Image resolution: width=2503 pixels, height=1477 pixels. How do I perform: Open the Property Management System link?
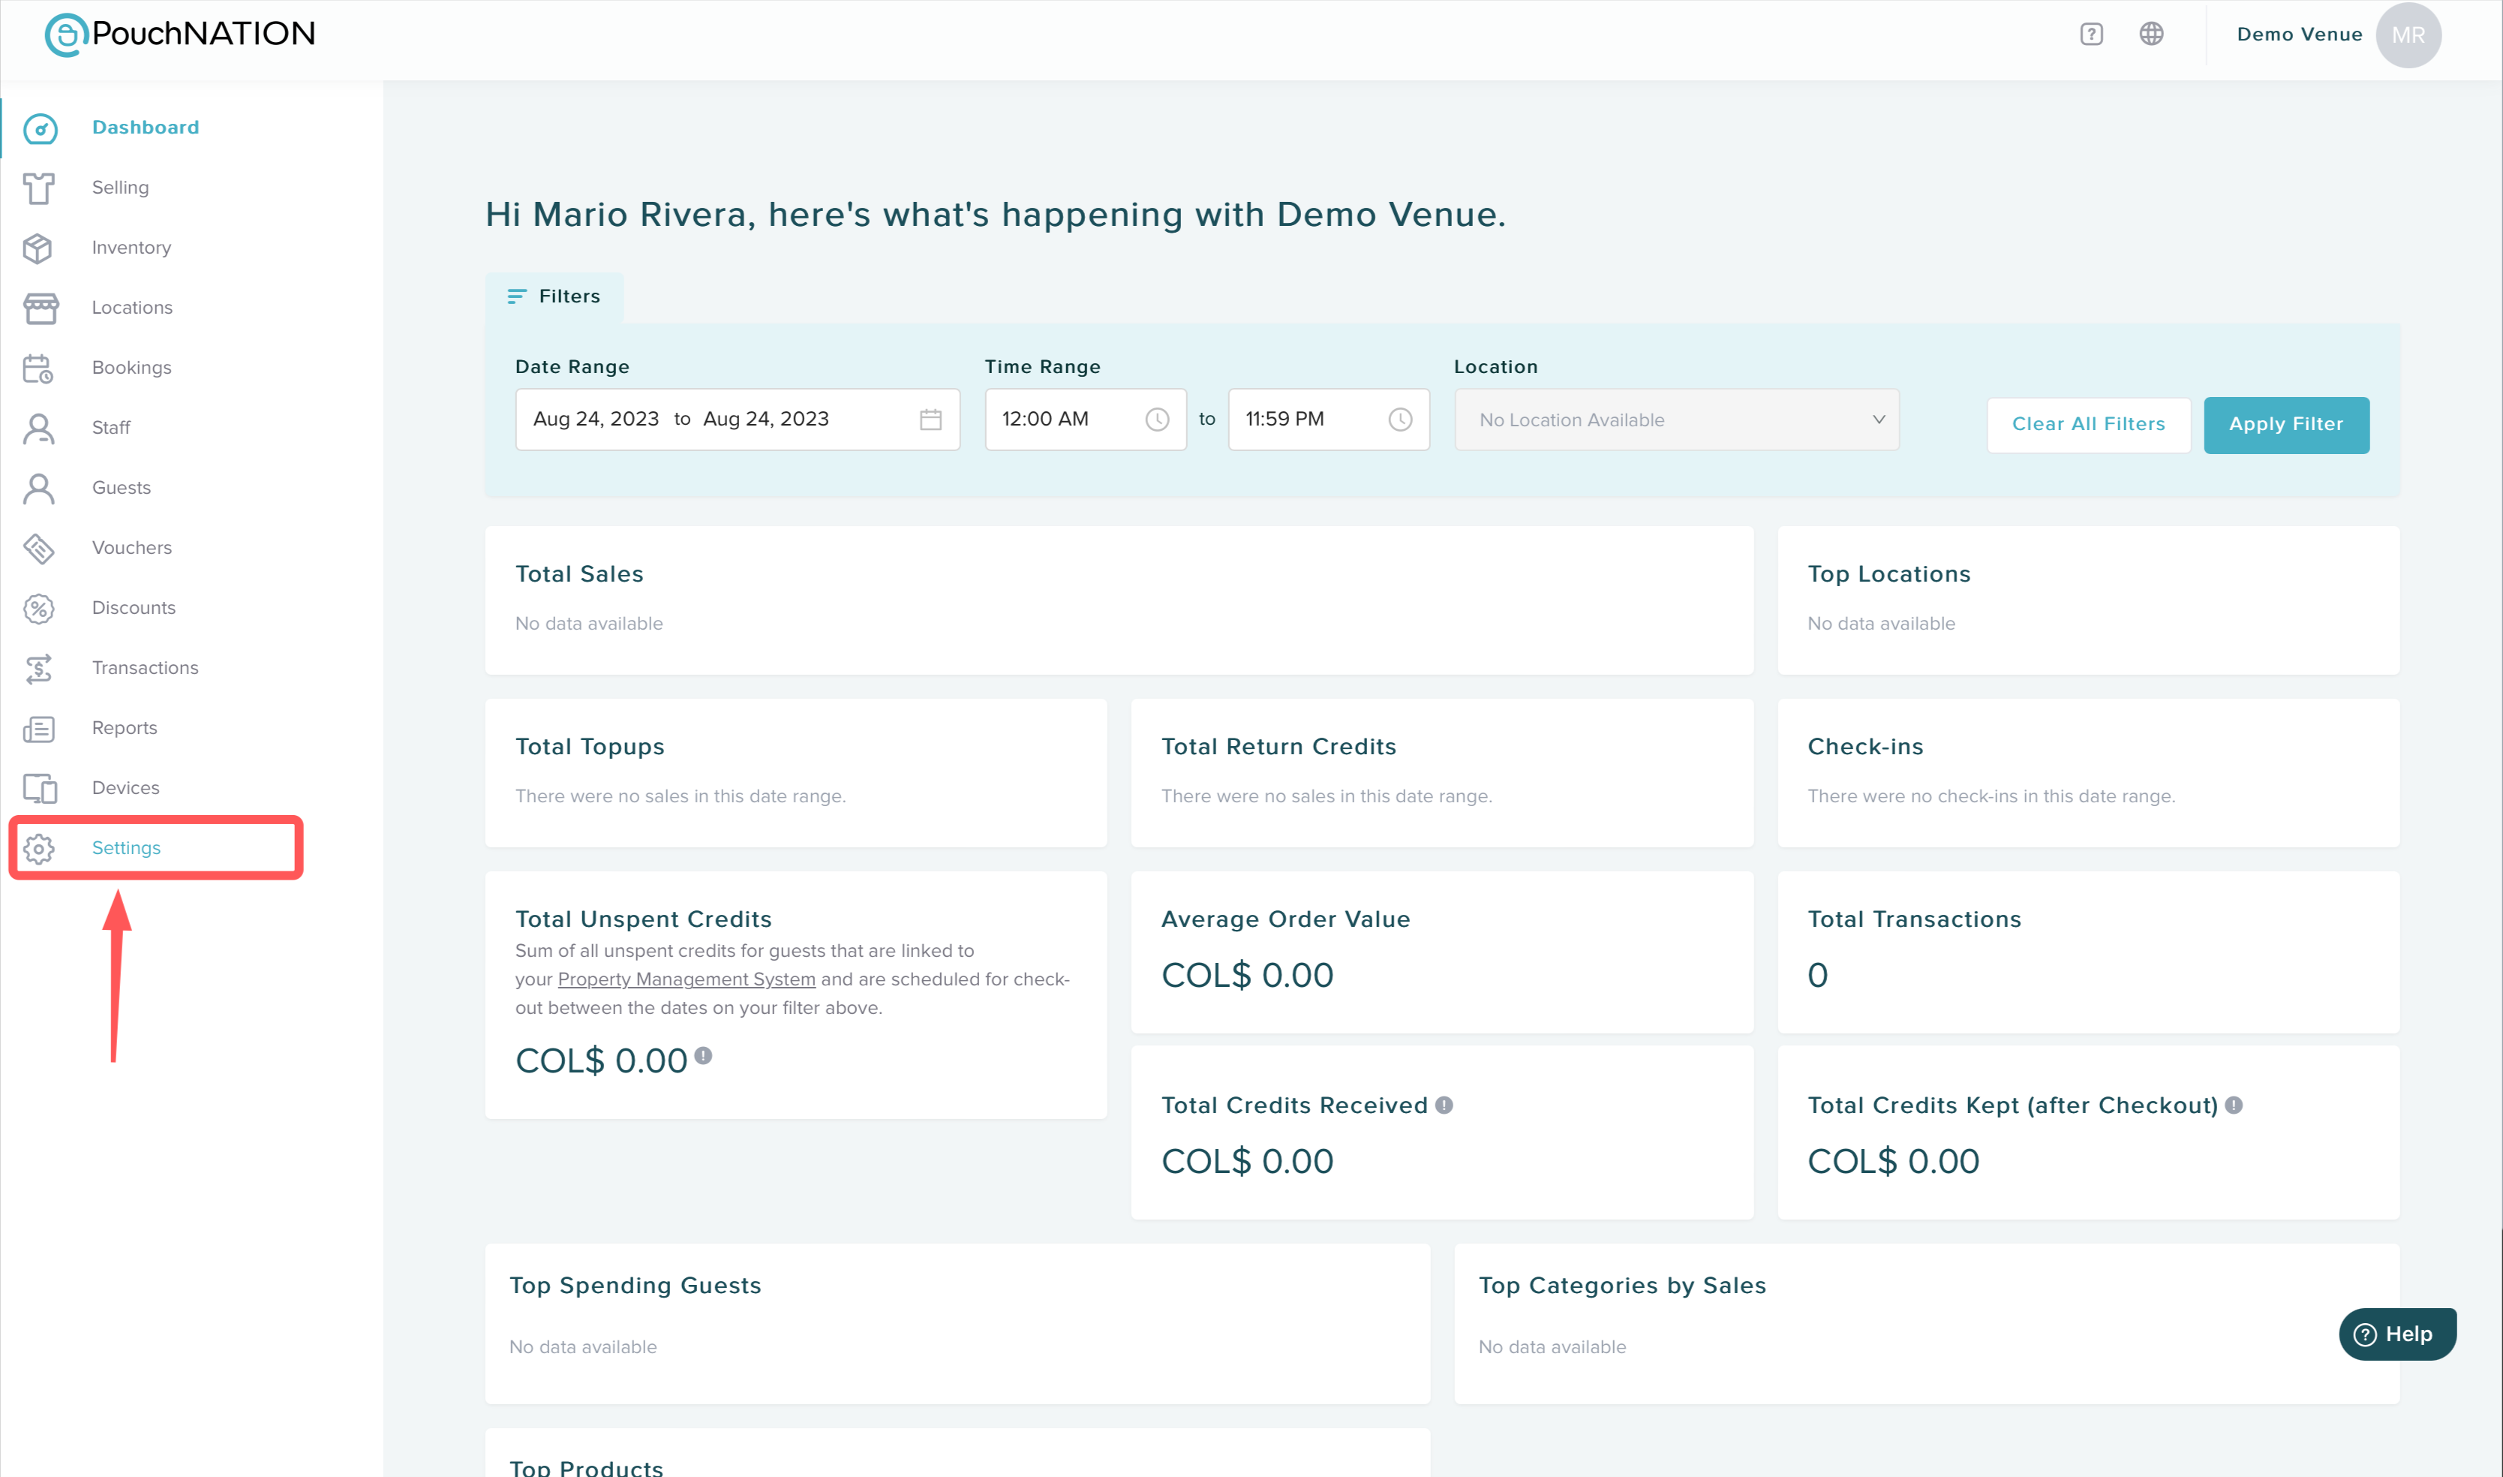click(x=687, y=979)
